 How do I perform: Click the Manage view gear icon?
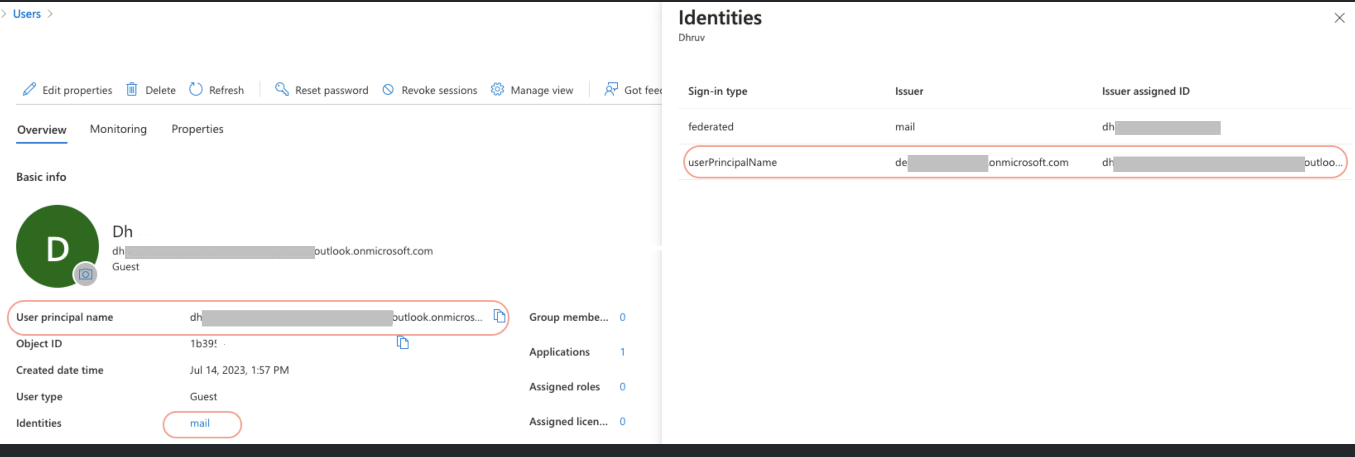tap(497, 89)
